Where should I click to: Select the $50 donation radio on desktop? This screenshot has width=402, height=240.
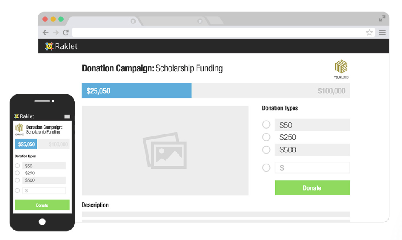[266, 124]
